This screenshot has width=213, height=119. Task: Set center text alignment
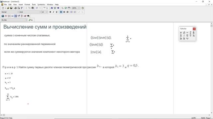(x=64, y=12)
